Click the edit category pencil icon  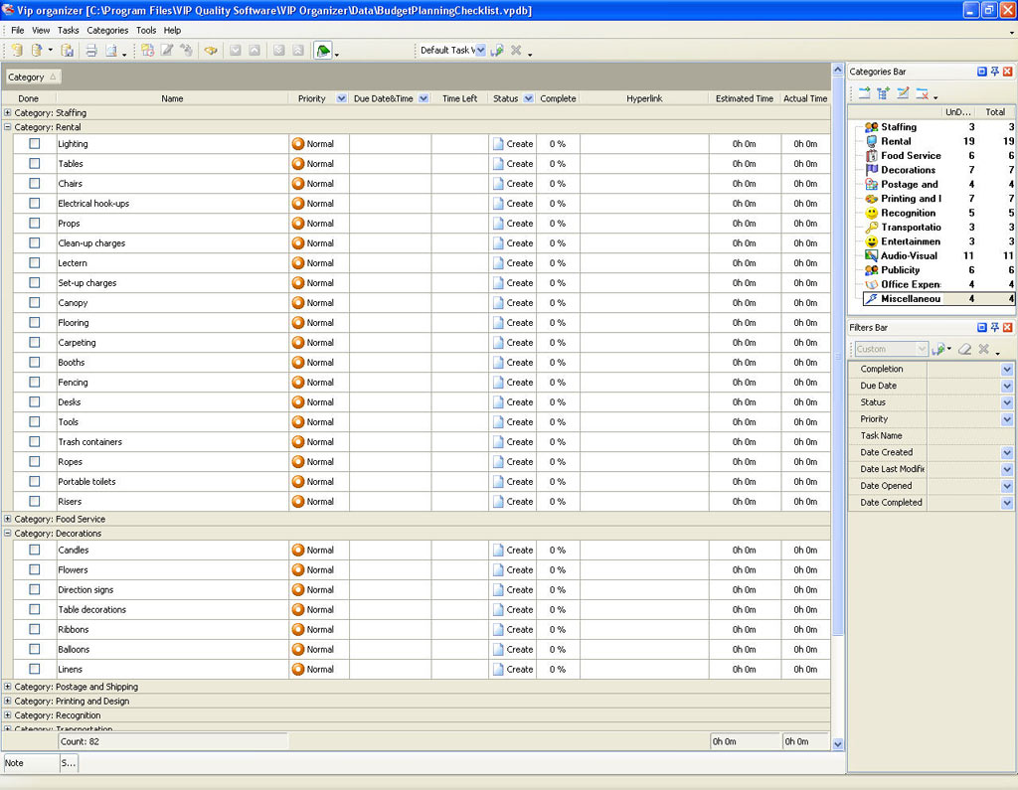click(903, 94)
